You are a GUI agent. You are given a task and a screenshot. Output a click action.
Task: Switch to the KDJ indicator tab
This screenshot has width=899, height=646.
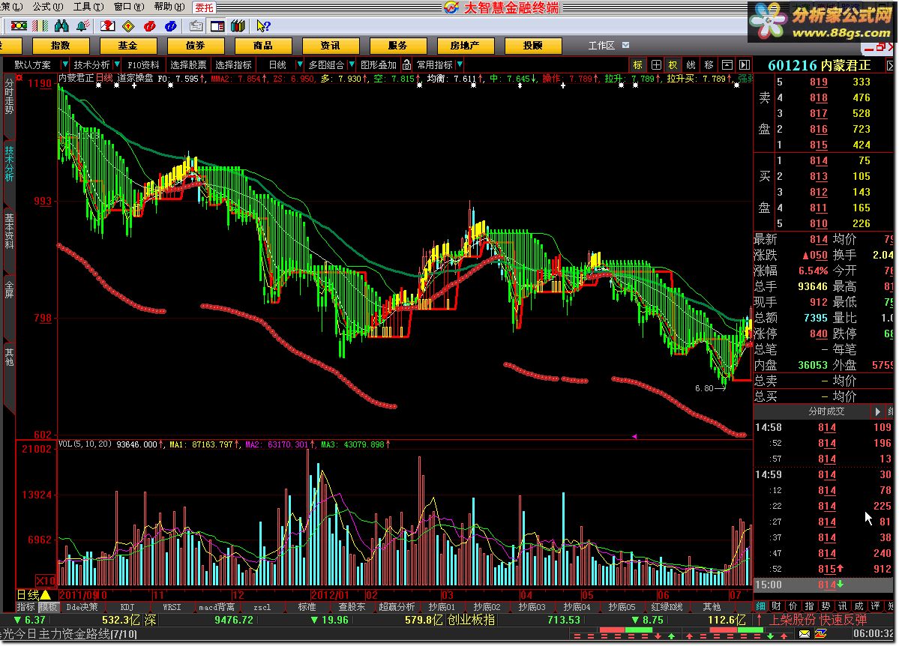tap(127, 607)
